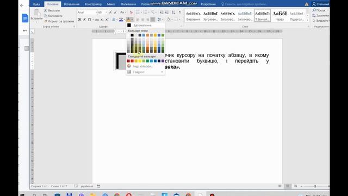The height and width of the screenshot is (196, 348).
Task: Apply the Text Highlight Color marker icon
Action: coord(121,20)
